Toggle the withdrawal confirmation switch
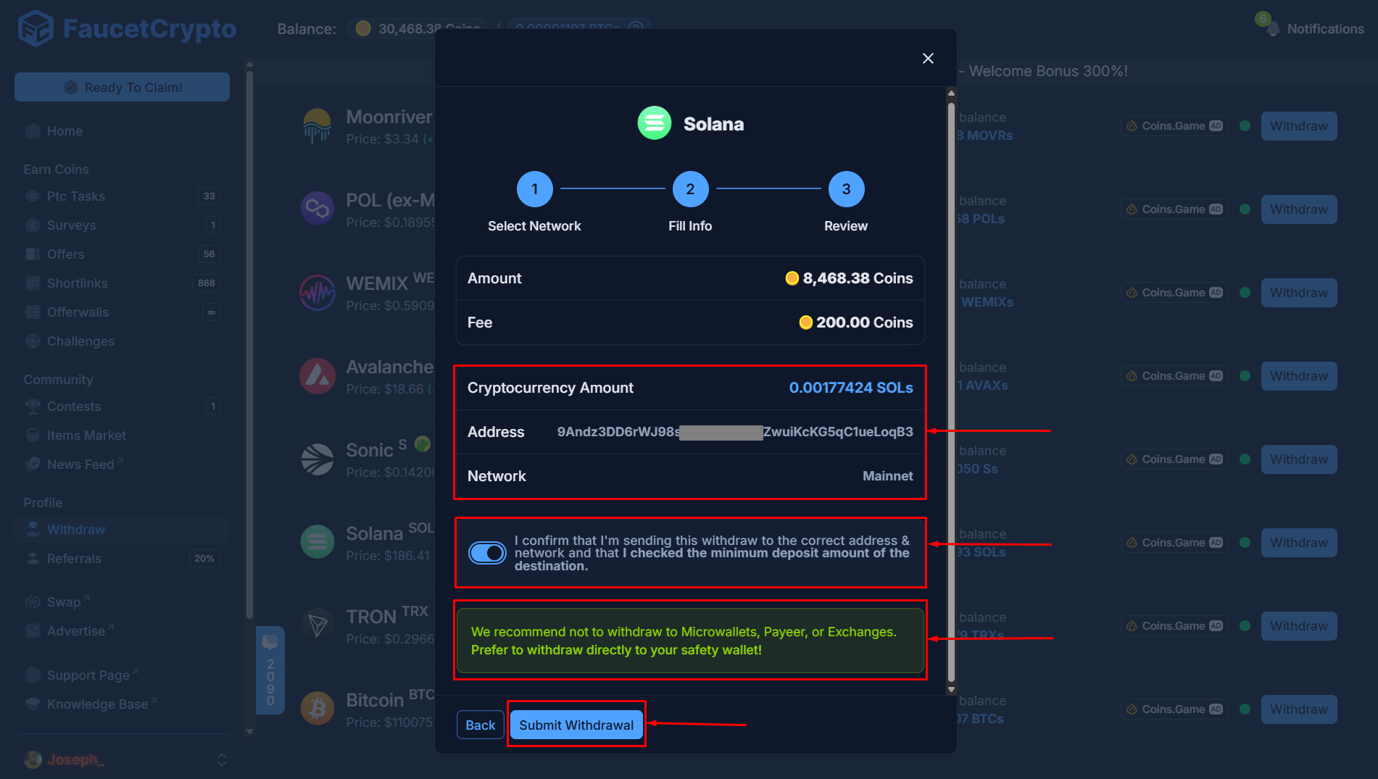The height and width of the screenshot is (779, 1378). (x=487, y=553)
